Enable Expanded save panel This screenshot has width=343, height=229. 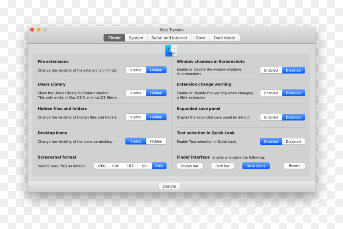pyautogui.click(x=271, y=117)
